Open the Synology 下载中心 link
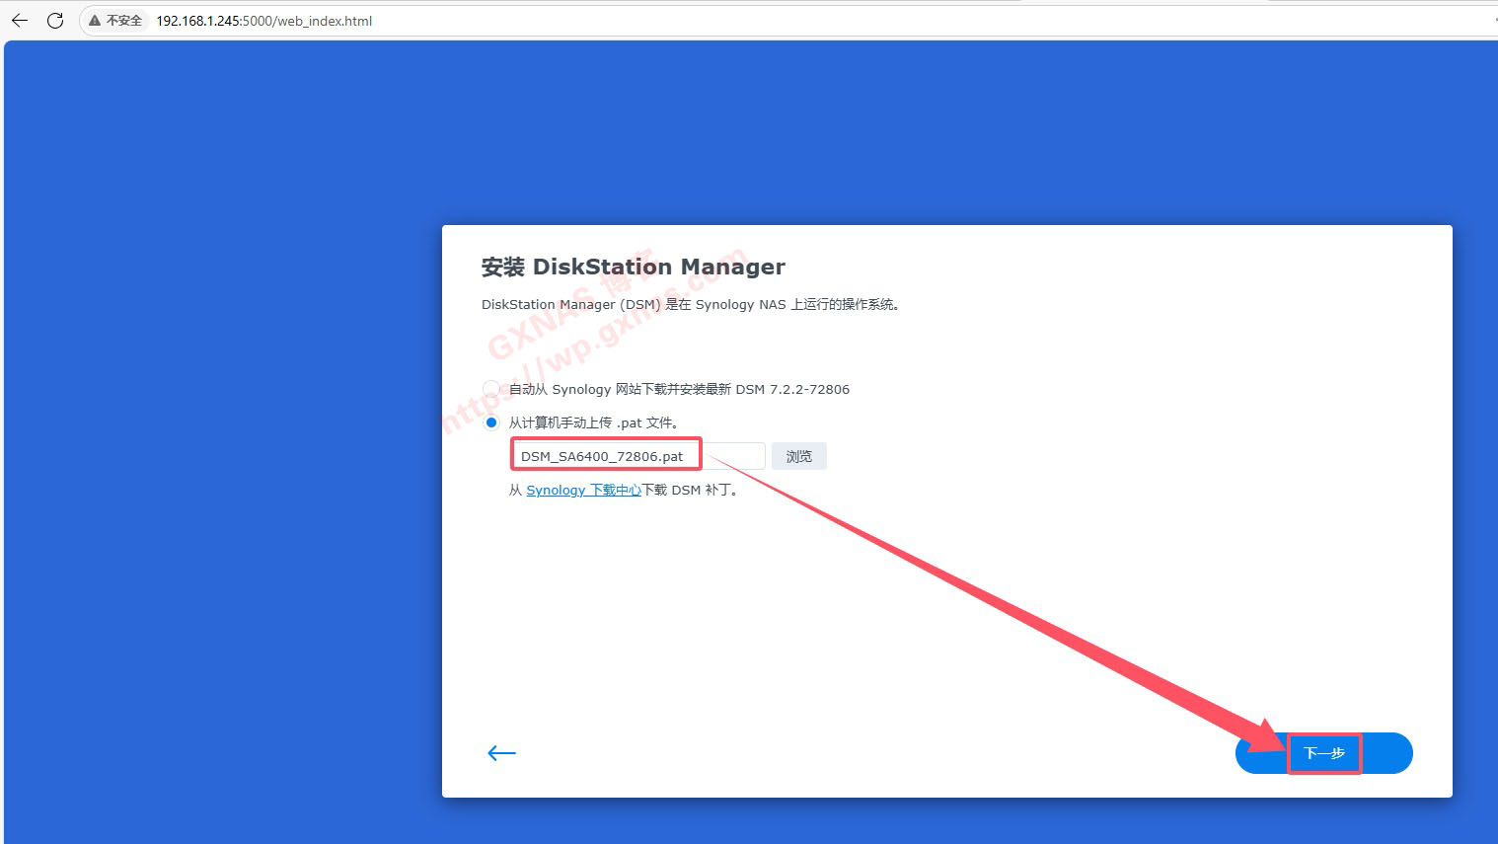Screen dimensions: 1498x844 (583, 490)
